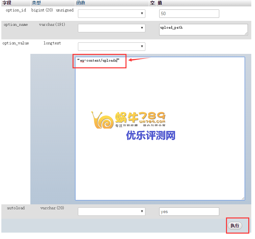Click the resize handle of upload_path text area
Screen dimensions: 255x239
point(246,33)
